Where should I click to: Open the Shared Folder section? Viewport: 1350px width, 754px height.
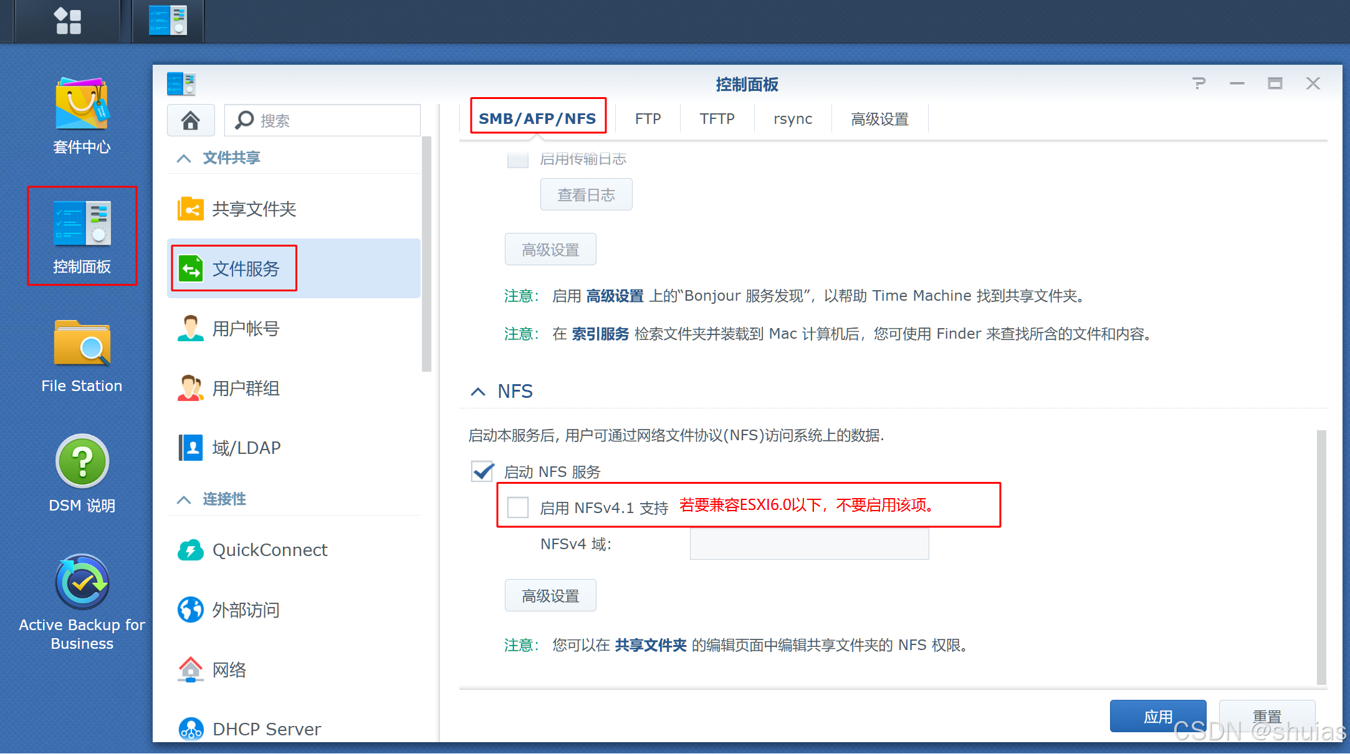coord(254,209)
